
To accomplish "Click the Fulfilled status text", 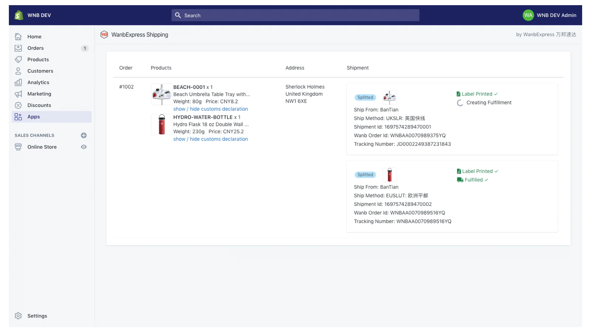I will (x=474, y=180).
